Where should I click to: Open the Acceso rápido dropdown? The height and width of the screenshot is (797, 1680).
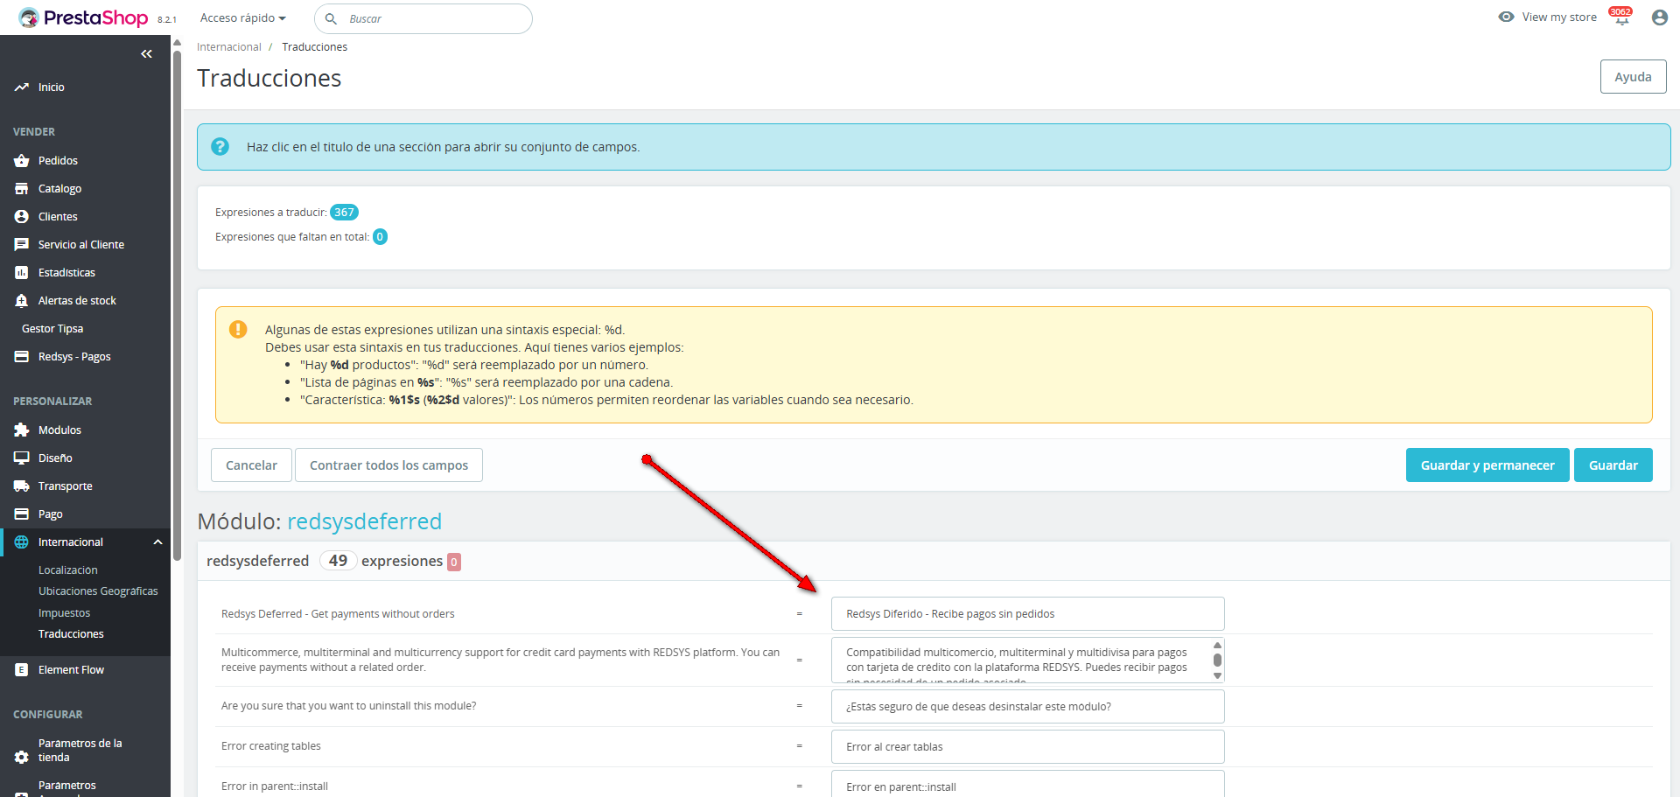(243, 18)
